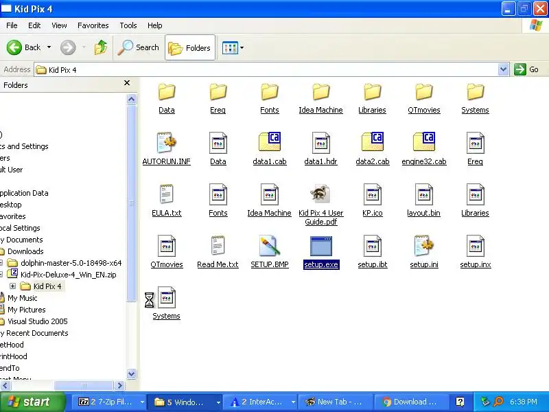Click the help question mark taskbar icon

click(460, 402)
